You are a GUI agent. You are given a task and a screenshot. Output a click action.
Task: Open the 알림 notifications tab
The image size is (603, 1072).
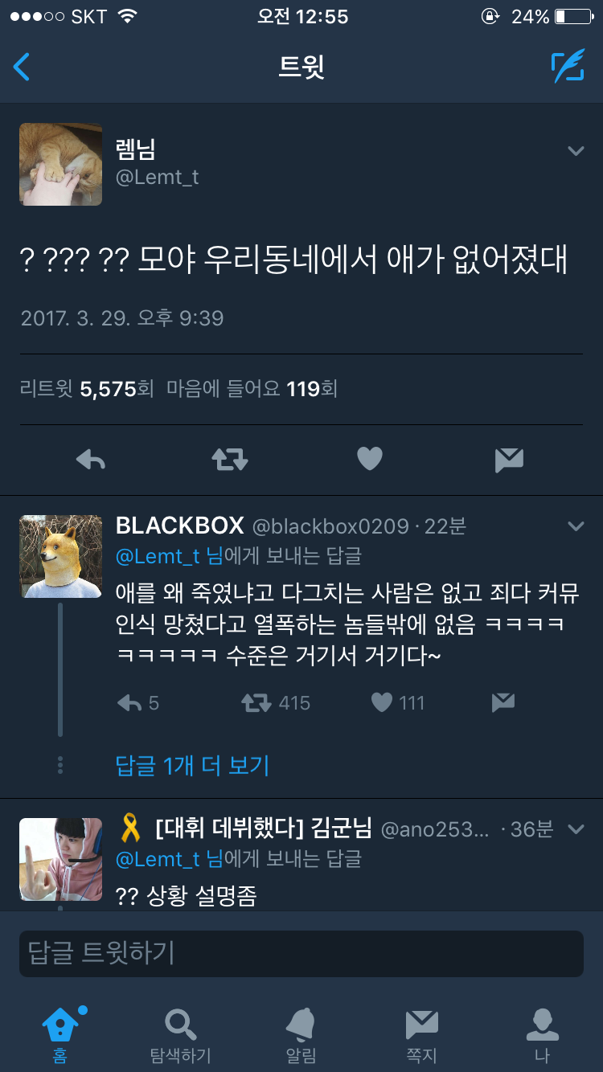[x=301, y=1036]
